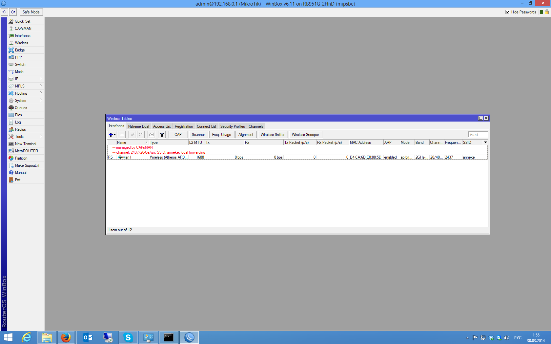Click the Undo arrow icon

coord(4,12)
